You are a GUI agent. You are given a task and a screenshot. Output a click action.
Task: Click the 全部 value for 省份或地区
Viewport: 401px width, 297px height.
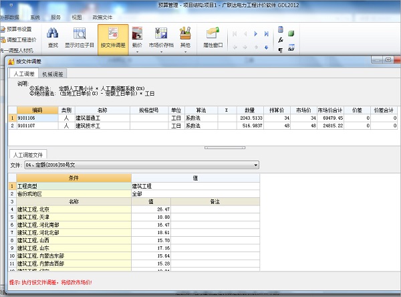[195, 194]
